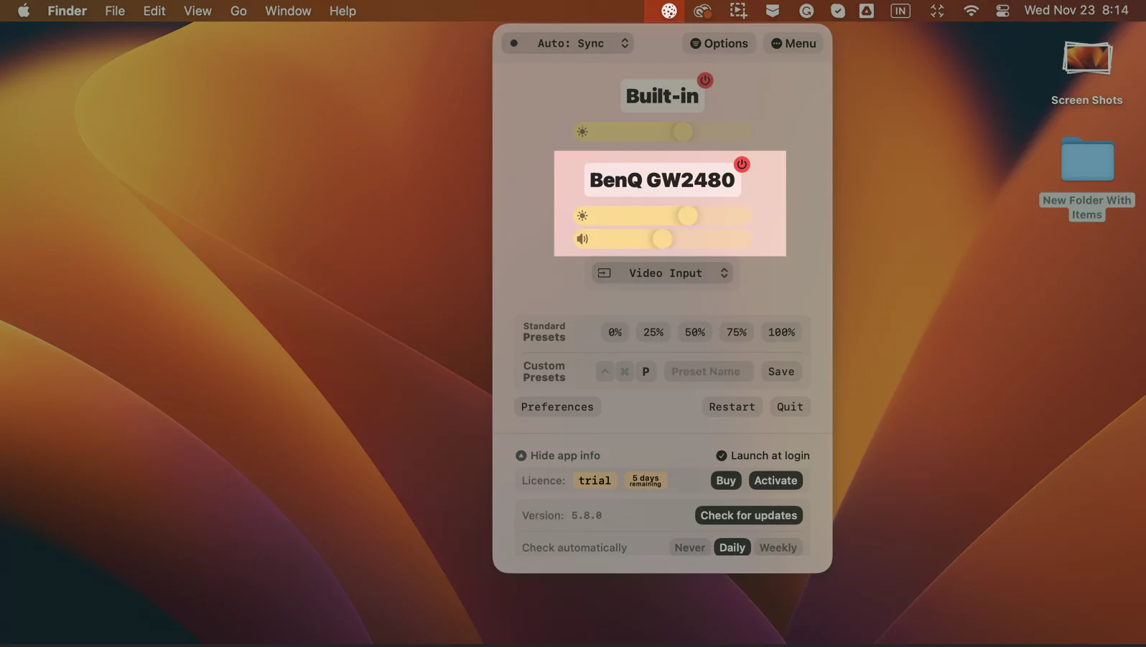Click the screenshot capture menu bar icon
This screenshot has width=1146, height=647.
tap(738, 11)
